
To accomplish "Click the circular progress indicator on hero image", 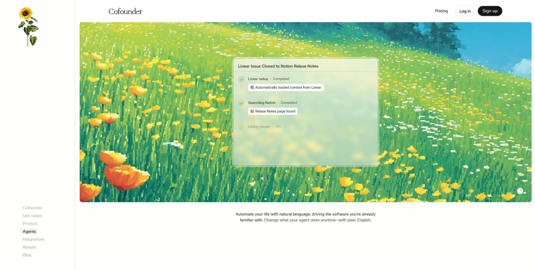I will [520, 191].
